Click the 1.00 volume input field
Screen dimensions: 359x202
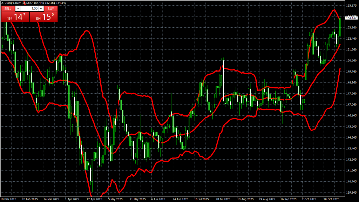pos(29,8)
